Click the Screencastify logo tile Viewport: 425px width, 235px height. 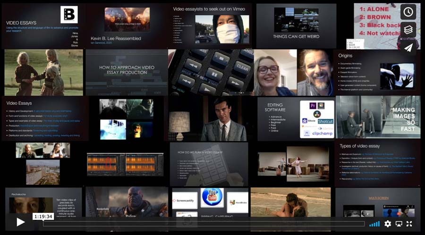click(x=185, y=201)
